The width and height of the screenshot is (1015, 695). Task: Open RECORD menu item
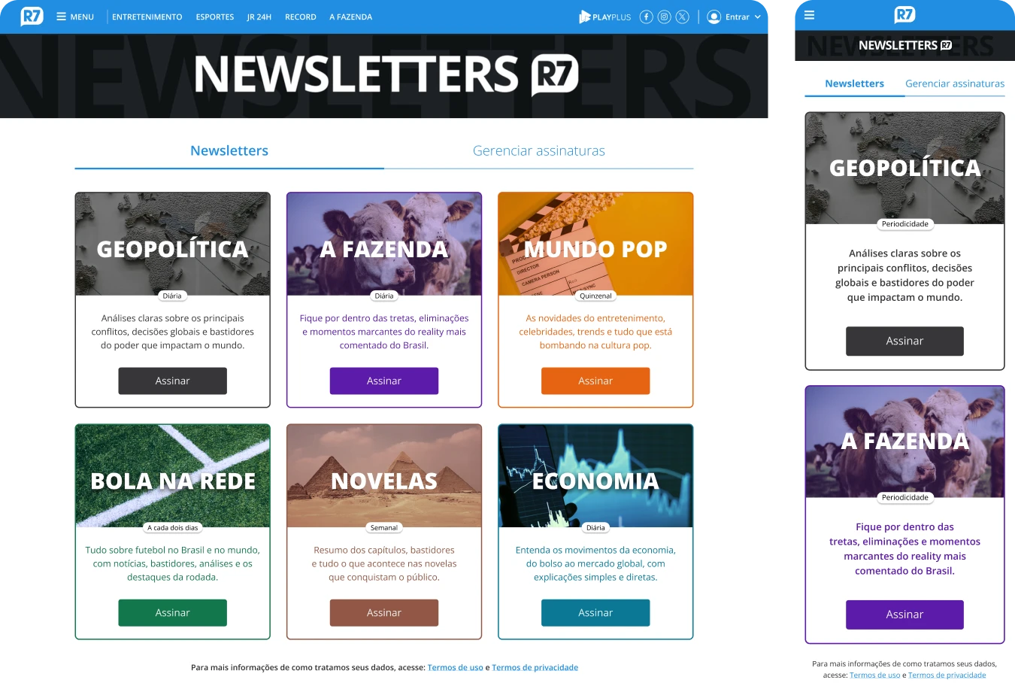coord(300,17)
